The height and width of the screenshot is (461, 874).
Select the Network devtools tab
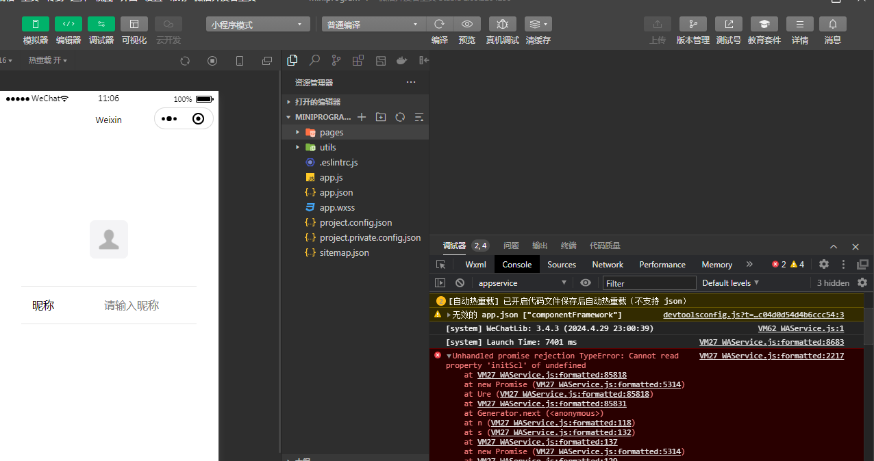608,264
